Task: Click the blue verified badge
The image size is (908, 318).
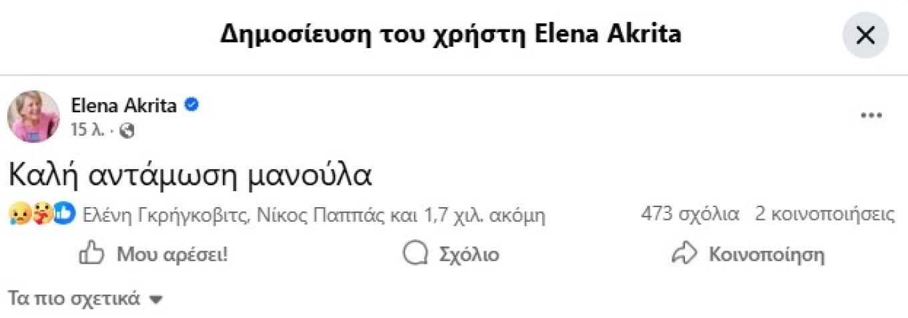Action: 192,106
